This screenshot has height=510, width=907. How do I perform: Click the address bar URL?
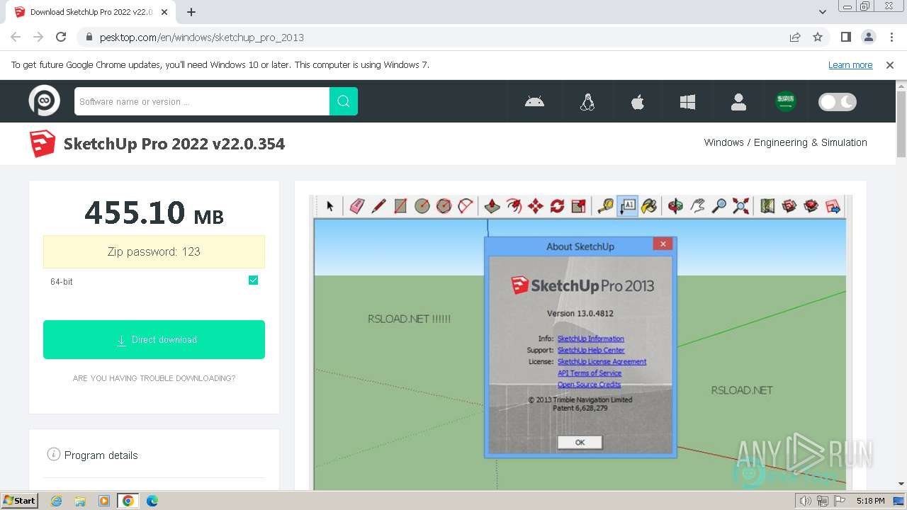coord(202,38)
